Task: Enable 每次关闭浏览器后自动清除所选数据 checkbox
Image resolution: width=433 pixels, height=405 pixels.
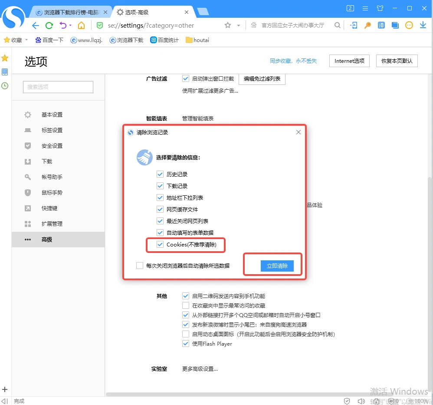Action: coord(140,266)
